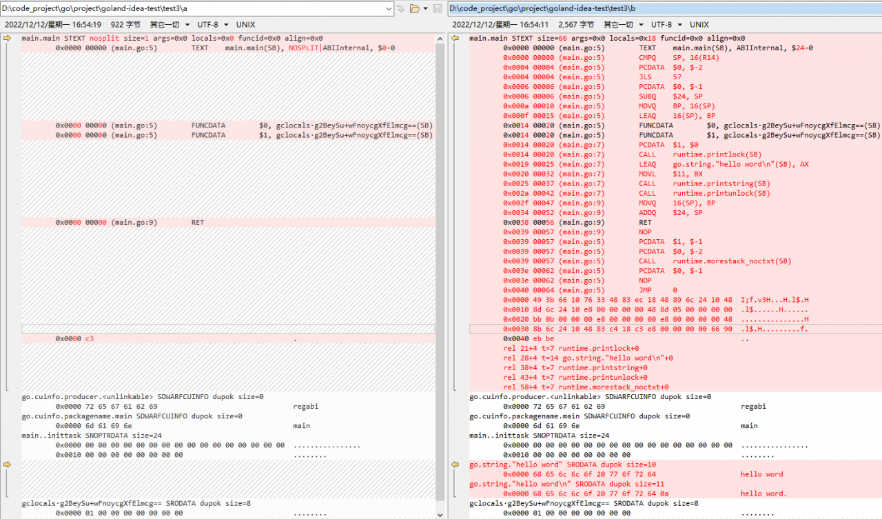
Task: Select right line CALL runtime.printlock(SB)
Action: [x=674, y=155]
